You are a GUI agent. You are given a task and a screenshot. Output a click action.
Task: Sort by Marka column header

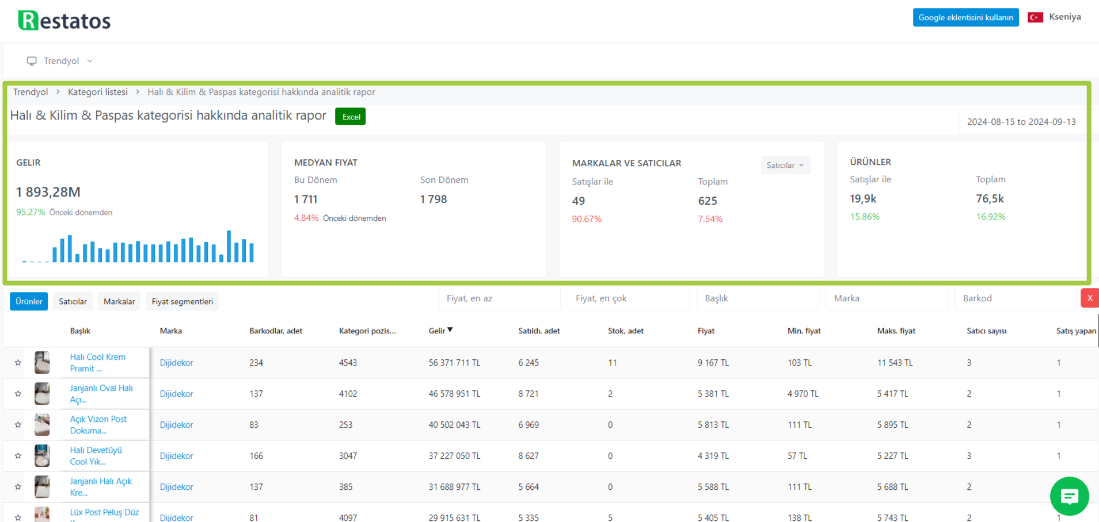point(171,331)
